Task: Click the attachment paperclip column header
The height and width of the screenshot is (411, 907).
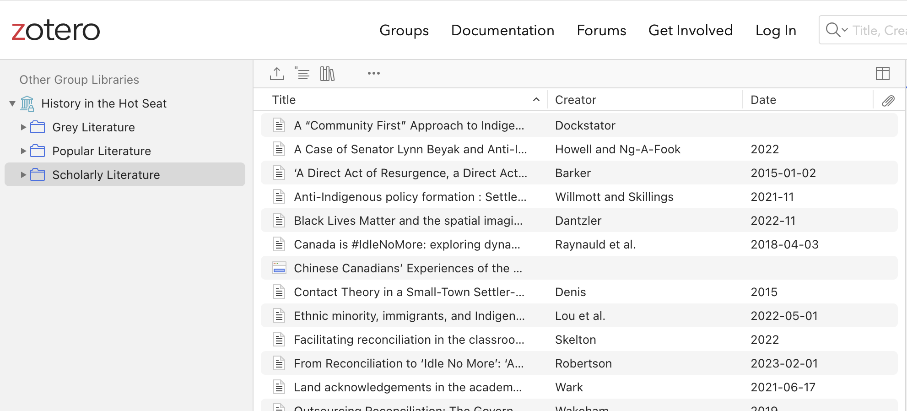Action: [888, 101]
